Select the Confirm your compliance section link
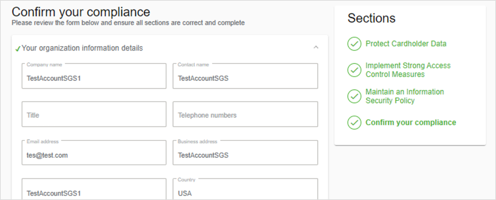This screenshot has height=200, width=496. [411, 122]
